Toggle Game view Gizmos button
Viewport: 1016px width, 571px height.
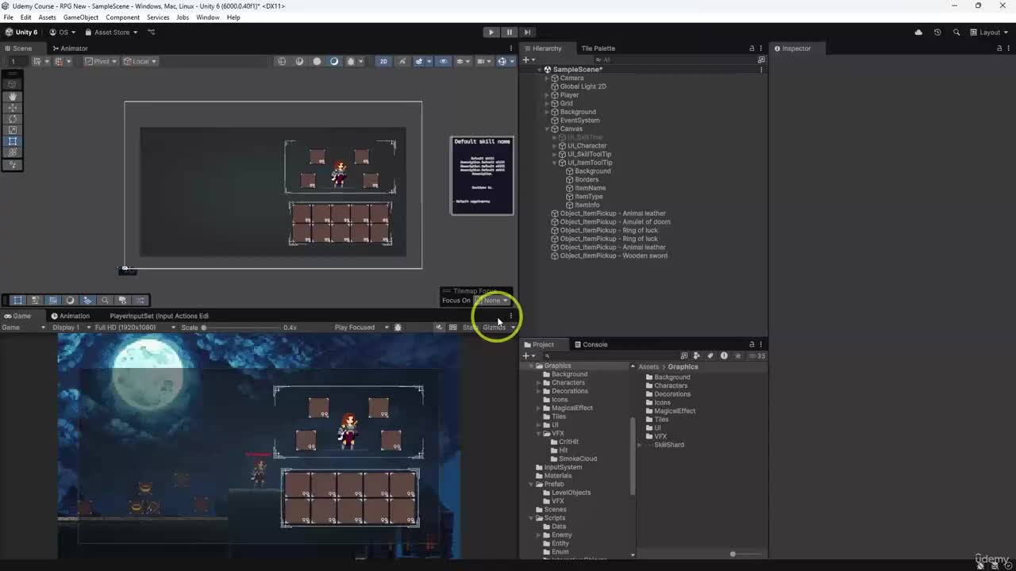tap(493, 328)
